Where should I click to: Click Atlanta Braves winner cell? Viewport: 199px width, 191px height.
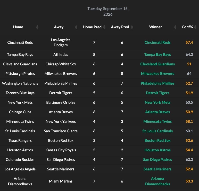[157, 112]
